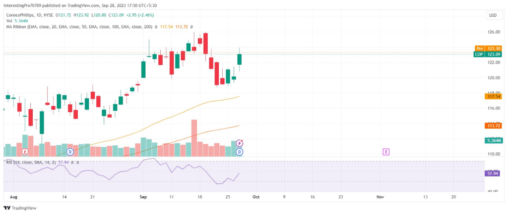Click the Nov label on time axis
Viewport: 508px width, 214px height.
click(381, 197)
